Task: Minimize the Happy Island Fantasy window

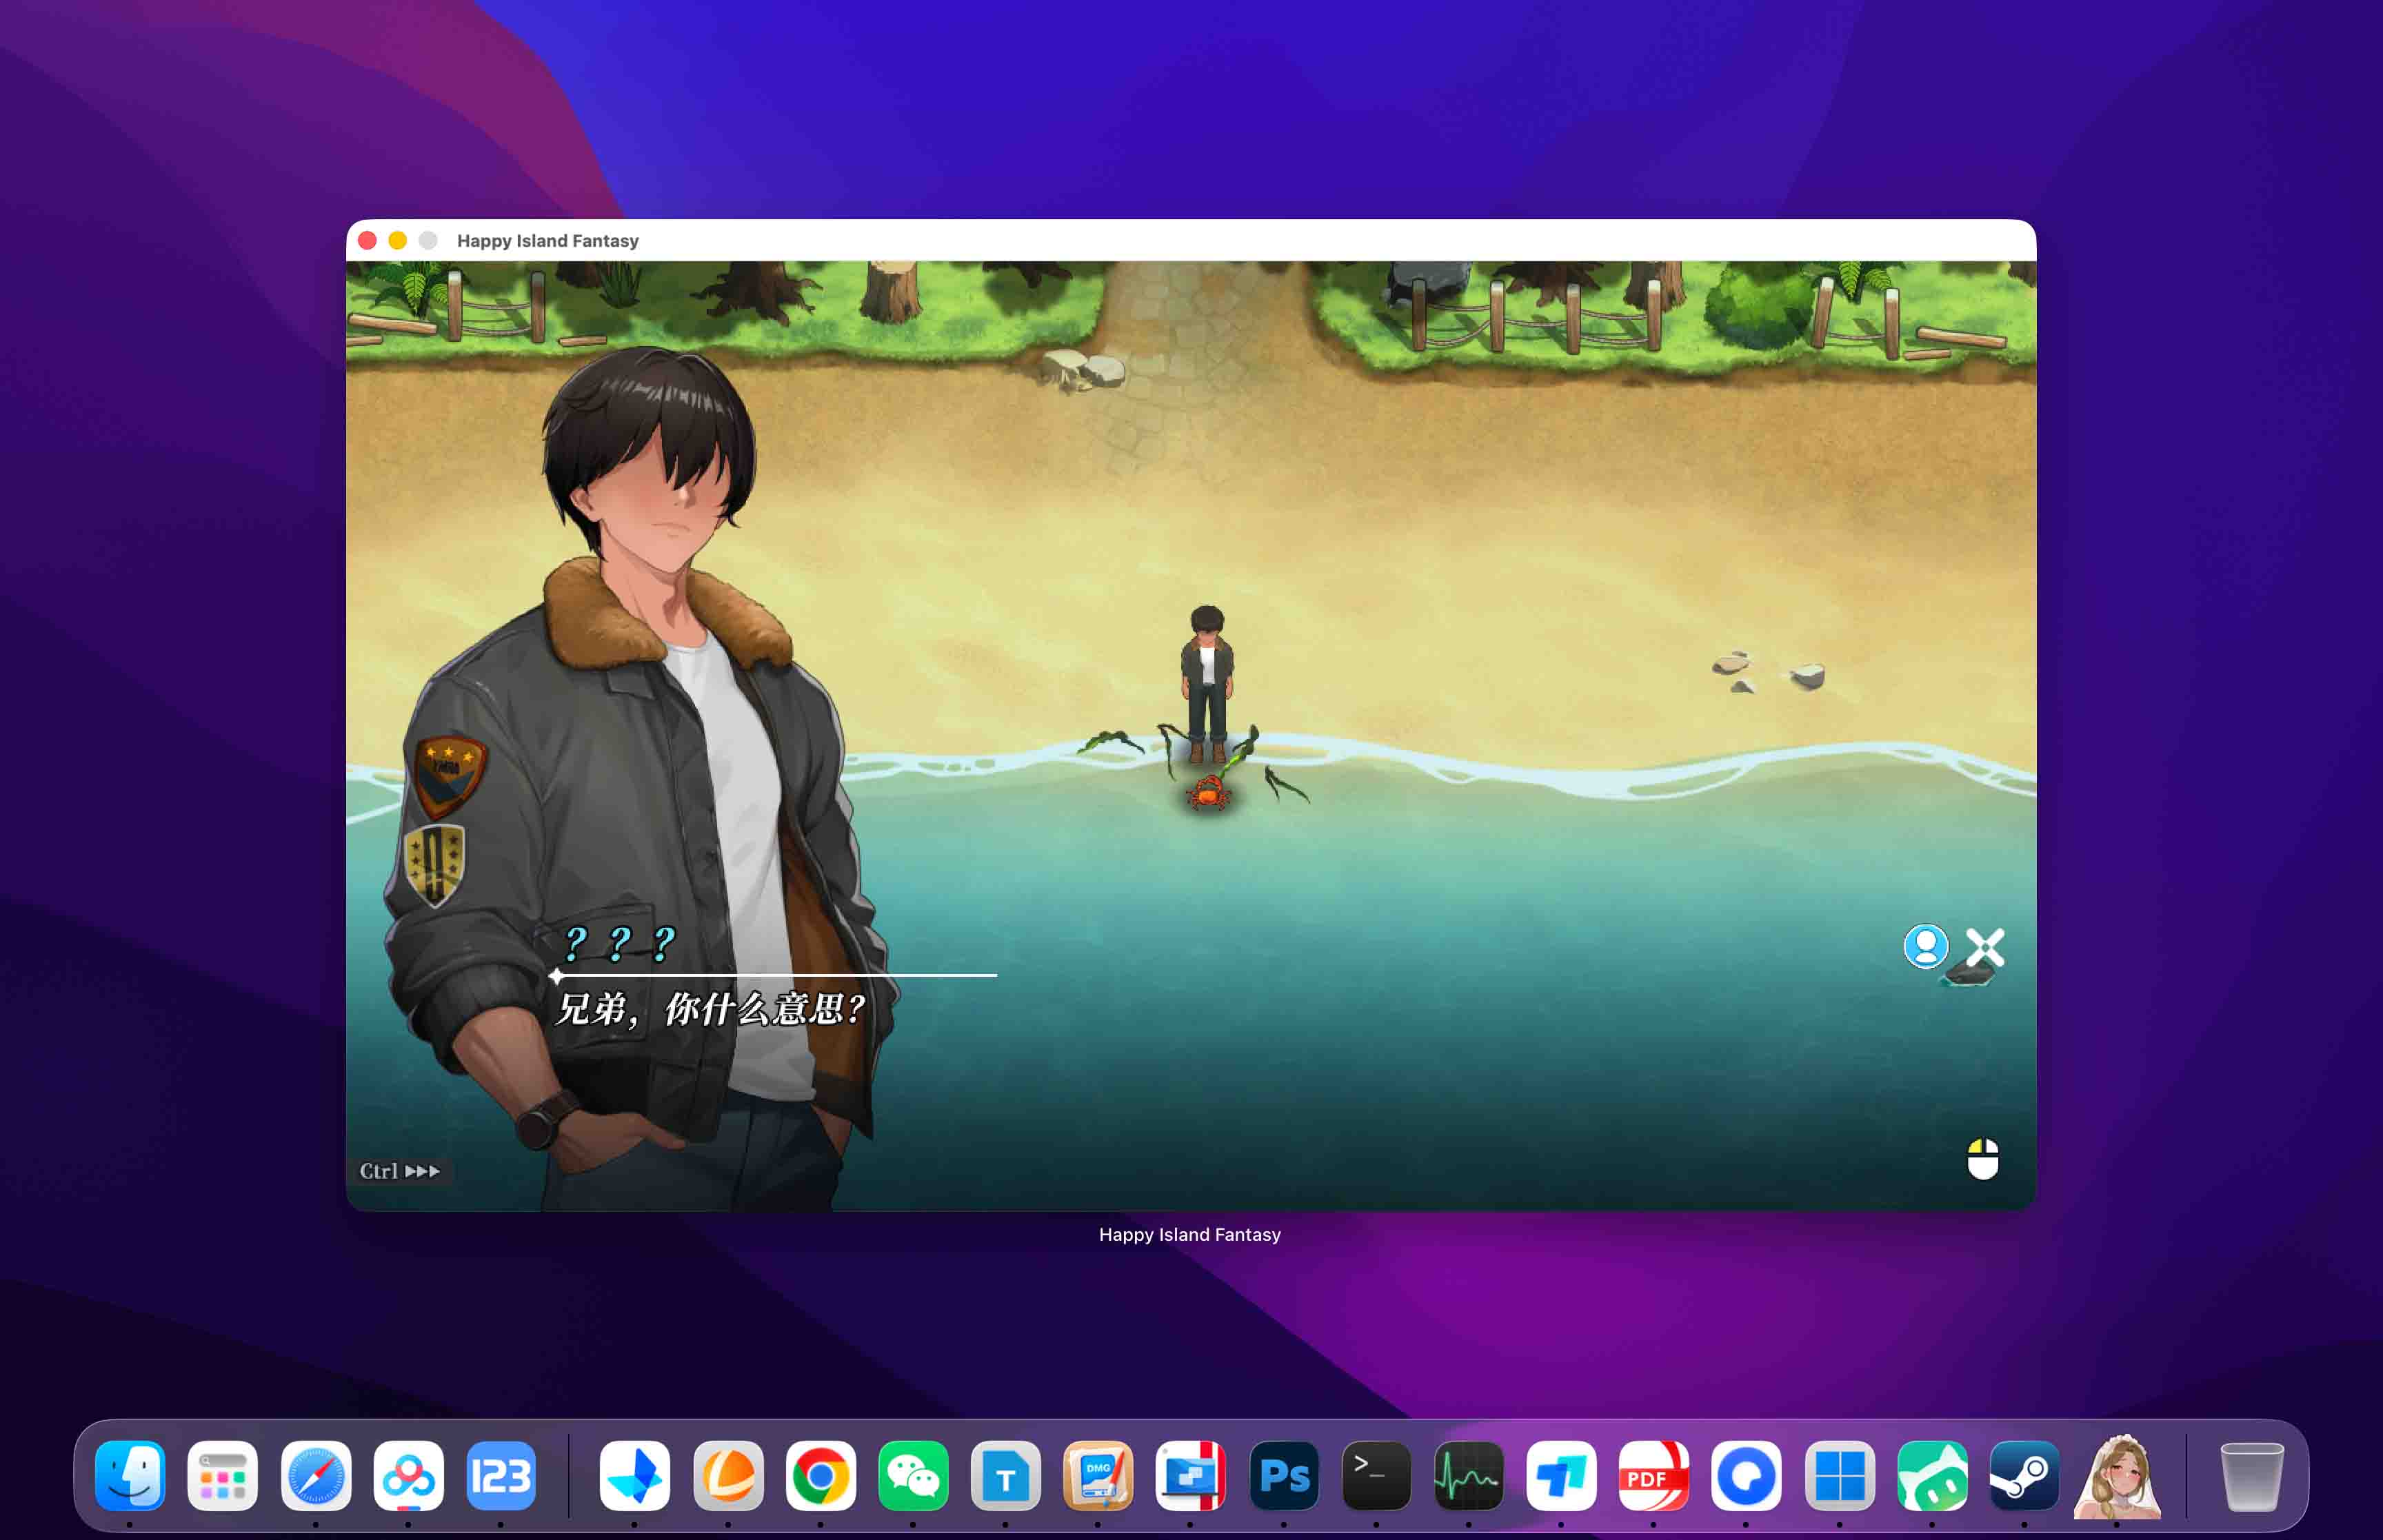Action: [397, 240]
